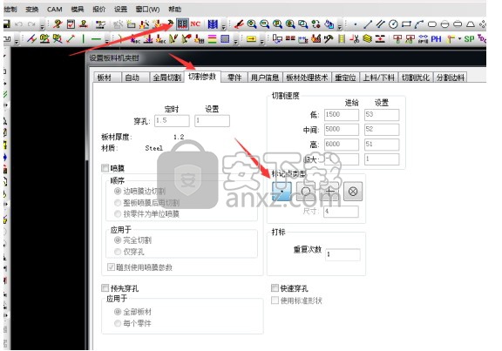Select the line drawing tool

pyautogui.click(x=368, y=24)
